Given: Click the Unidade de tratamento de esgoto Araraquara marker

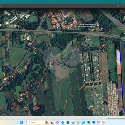Looking at the screenshot, I should [x=98, y=25].
